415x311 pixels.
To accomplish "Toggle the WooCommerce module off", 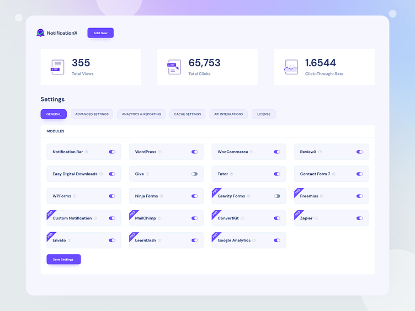I will click(x=277, y=152).
